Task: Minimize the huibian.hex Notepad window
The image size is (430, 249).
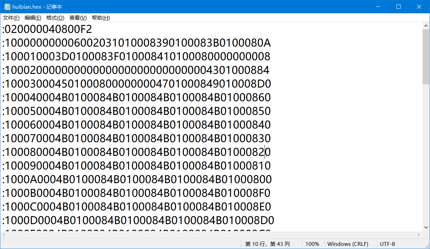Action: coord(378,7)
